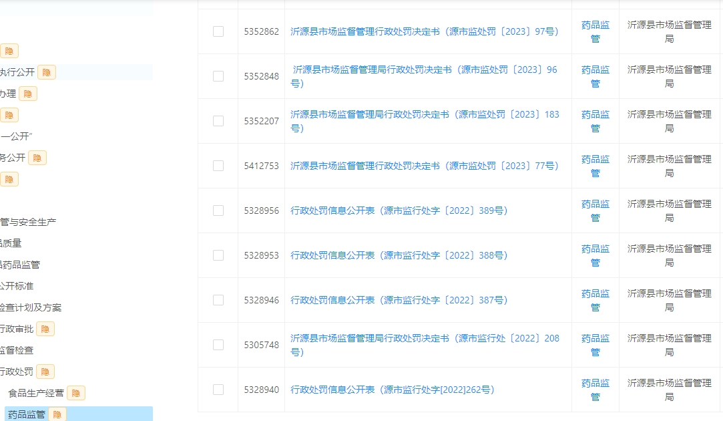
Task: Click the orange badge beside 行政审批
Action: [45, 329]
